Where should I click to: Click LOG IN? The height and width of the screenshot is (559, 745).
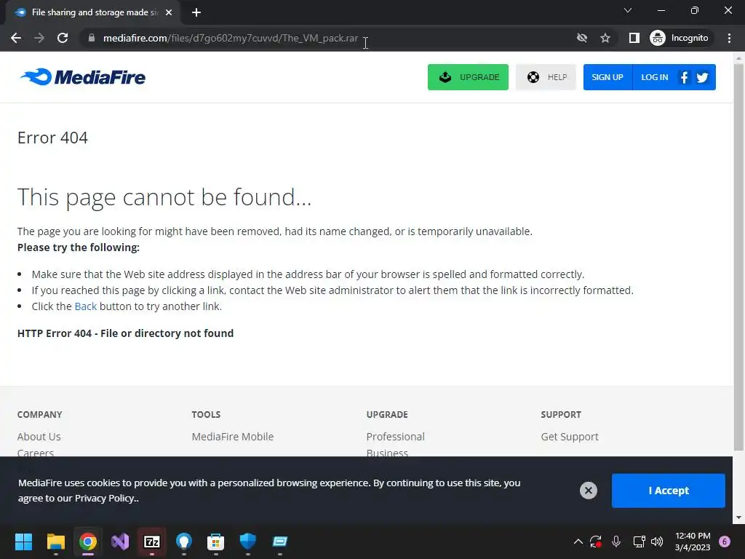[654, 77]
